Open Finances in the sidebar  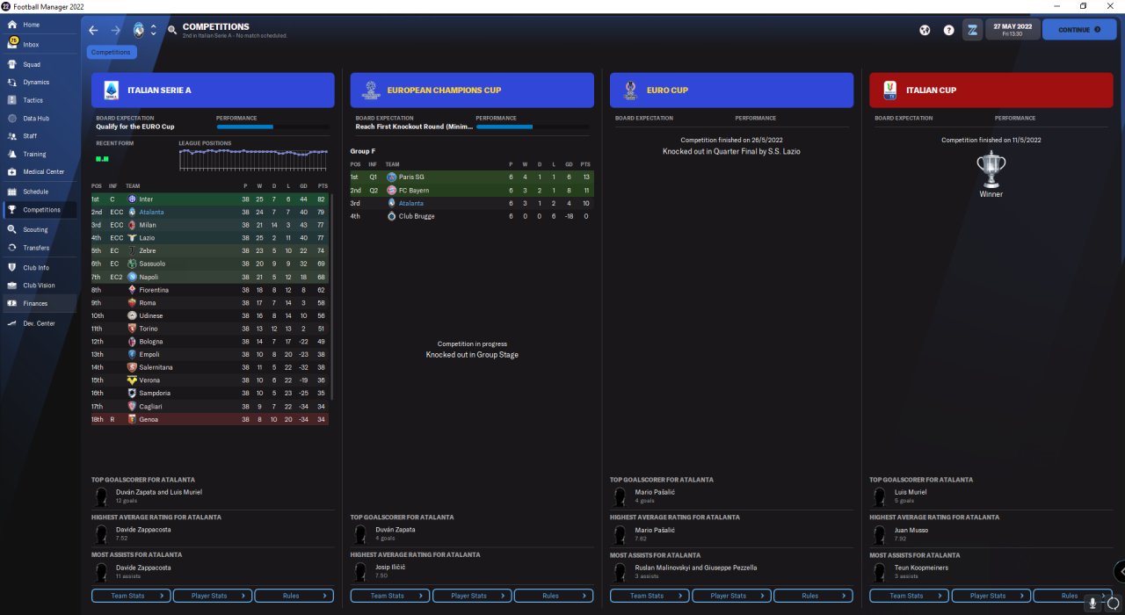[x=39, y=303]
